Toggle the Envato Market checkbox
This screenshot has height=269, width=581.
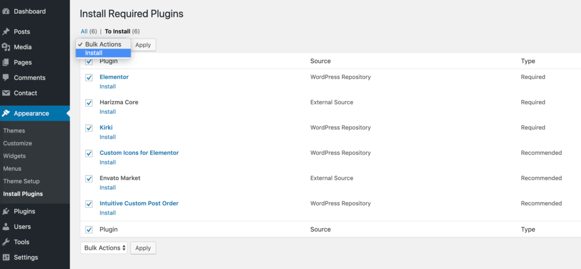pos(89,179)
